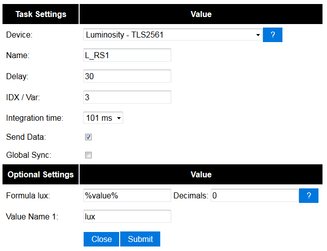The height and width of the screenshot is (251, 327).
Task: Enable the Global Sync checkbox
Action: point(88,155)
